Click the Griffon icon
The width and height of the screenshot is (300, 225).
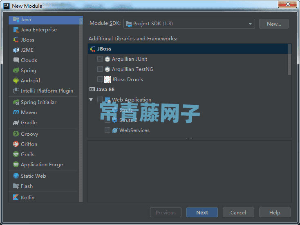point(16,144)
